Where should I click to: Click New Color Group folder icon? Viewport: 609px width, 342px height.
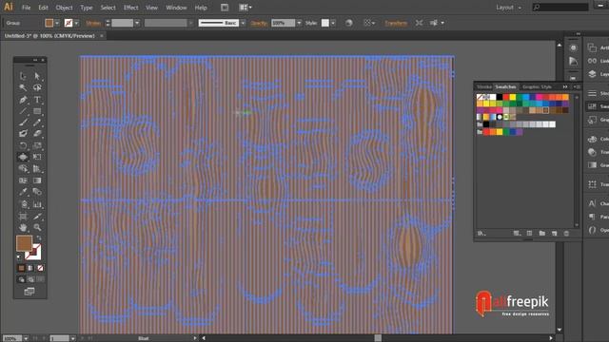click(x=541, y=234)
